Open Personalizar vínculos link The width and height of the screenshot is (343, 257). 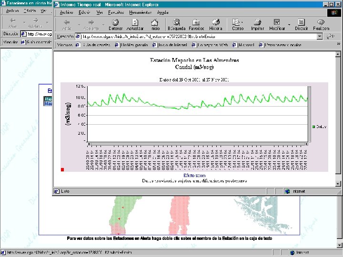point(280,45)
